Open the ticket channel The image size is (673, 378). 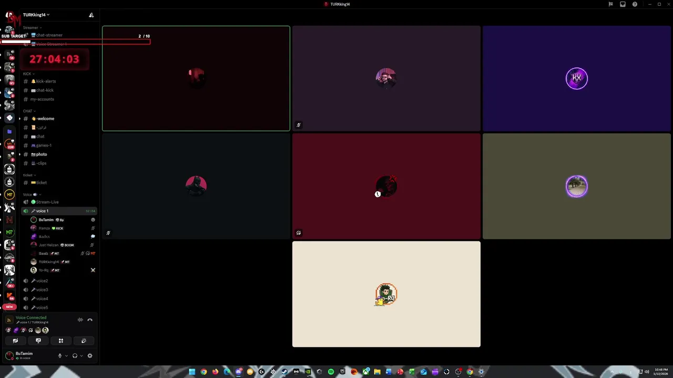pos(59,183)
